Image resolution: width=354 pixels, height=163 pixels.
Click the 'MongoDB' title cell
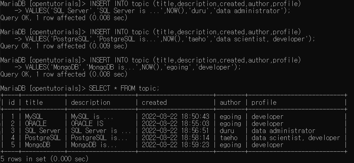coord(38,145)
